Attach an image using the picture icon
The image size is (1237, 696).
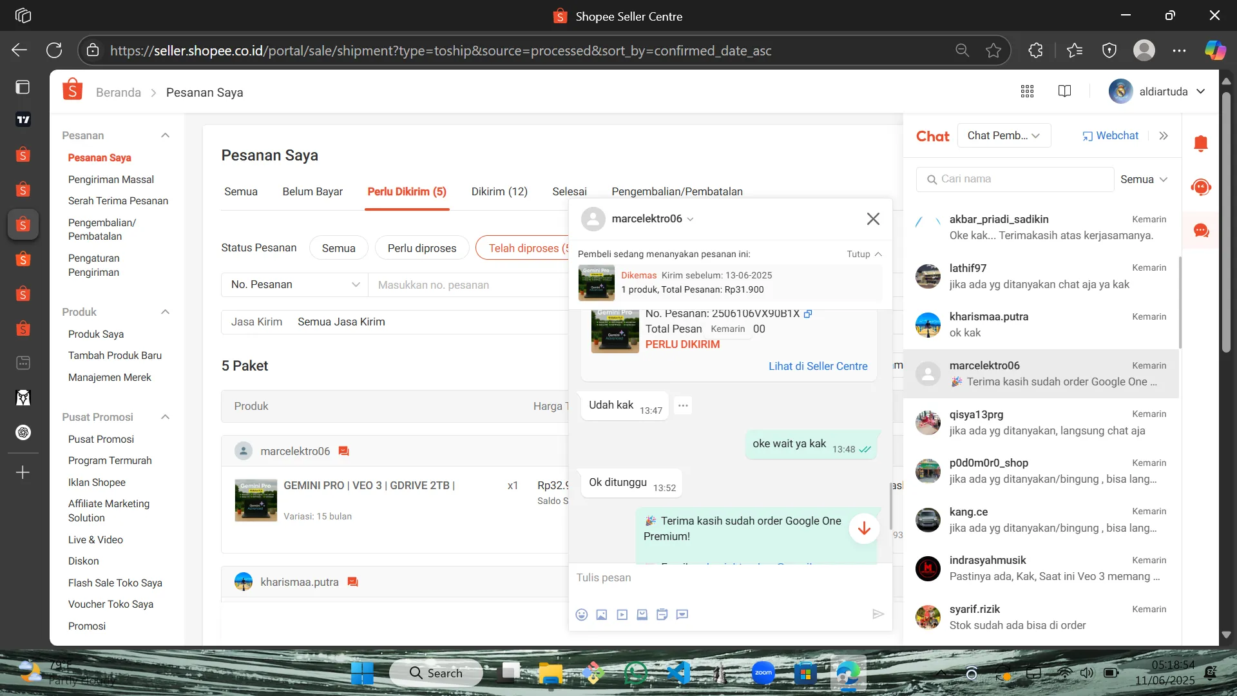[x=602, y=615]
